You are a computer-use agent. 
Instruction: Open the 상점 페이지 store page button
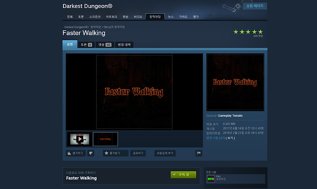pyautogui.click(x=255, y=6)
